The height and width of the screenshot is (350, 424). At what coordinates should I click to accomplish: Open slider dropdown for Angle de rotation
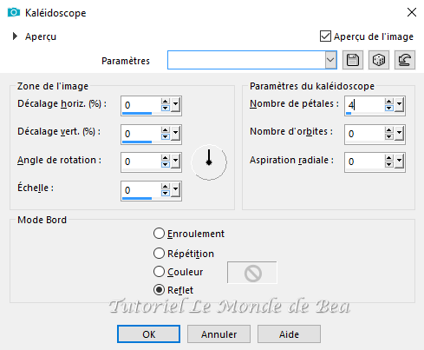(x=175, y=162)
